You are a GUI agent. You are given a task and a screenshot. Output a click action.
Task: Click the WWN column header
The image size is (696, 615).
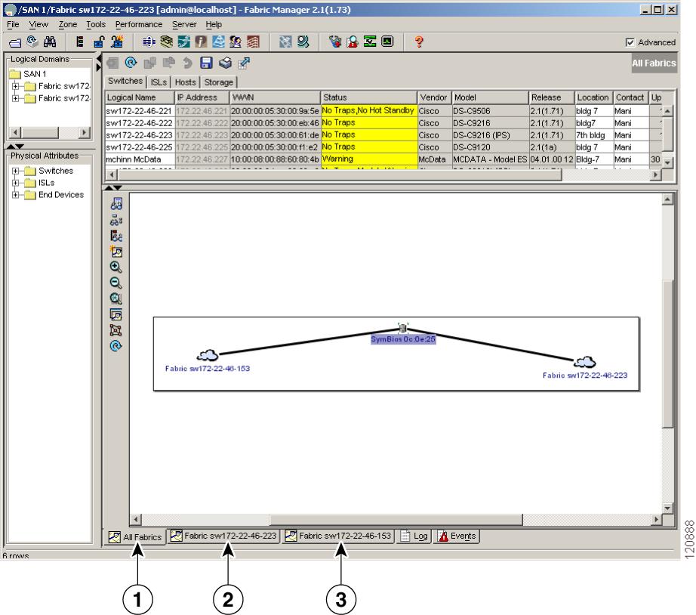[275, 97]
